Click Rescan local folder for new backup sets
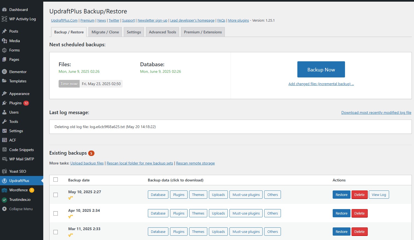The height and width of the screenshot is (240, 414). [x=140, y=163]
